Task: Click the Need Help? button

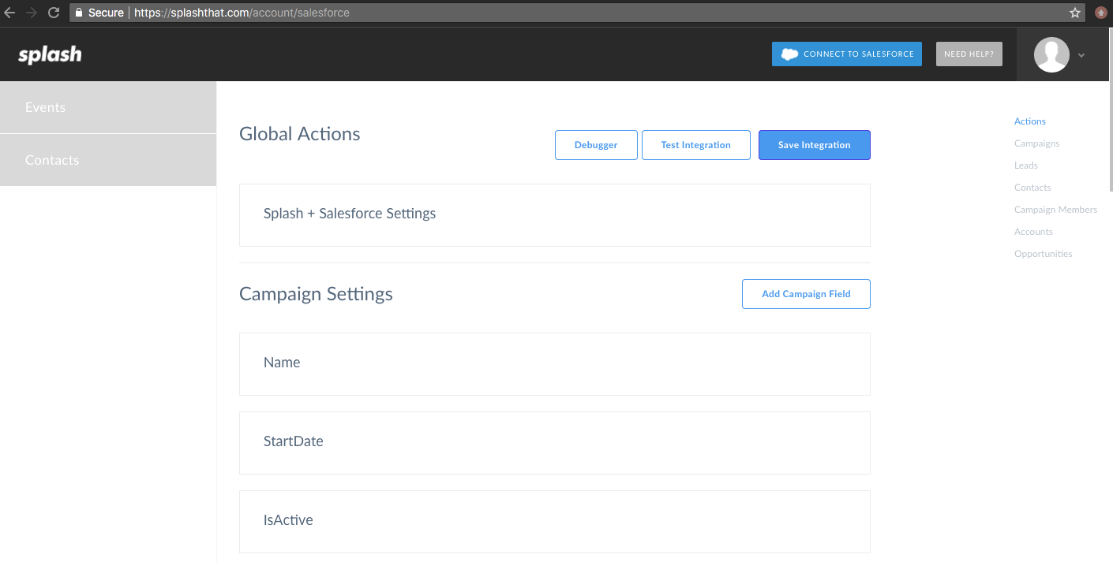Action: [969, 54]
